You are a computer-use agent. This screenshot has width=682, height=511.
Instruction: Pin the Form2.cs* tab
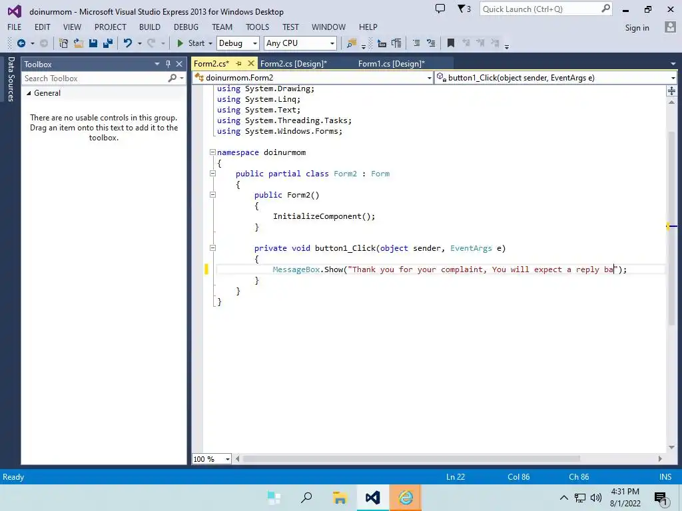point(238,63)
